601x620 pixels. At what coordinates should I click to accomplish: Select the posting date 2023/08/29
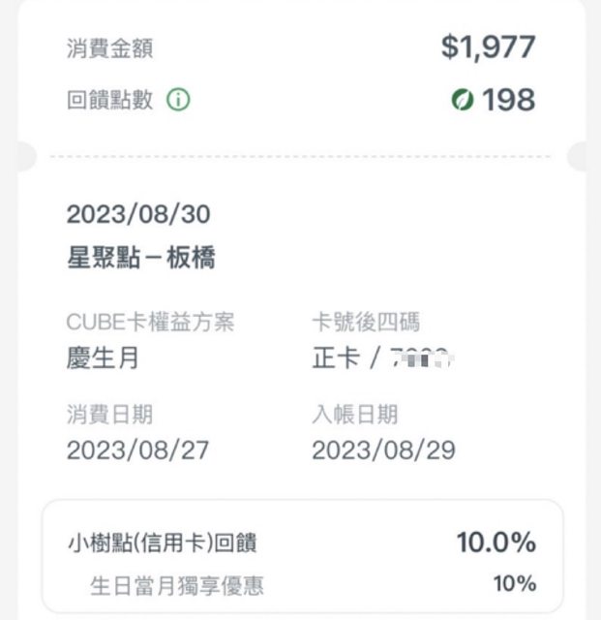pos(383,450)
